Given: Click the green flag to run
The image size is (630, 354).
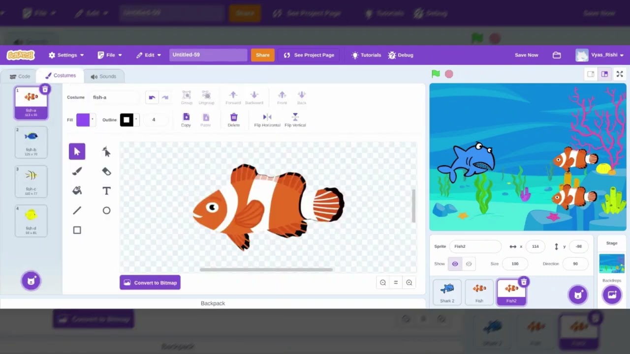Looking at the screenshot, I should pos(436,74).
